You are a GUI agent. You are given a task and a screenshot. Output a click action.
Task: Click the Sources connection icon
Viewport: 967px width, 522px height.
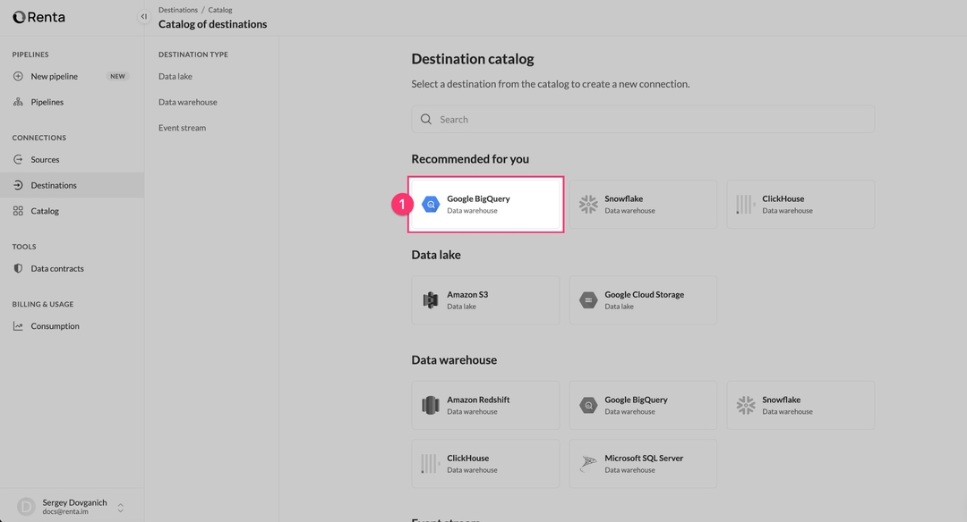(19, 159)
